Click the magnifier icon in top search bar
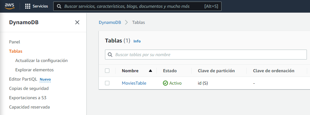 click(59, 6)
